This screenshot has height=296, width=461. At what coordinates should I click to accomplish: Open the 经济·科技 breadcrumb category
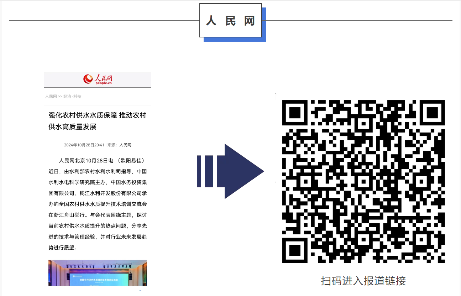pyautogui.click(x=72, y=97)
